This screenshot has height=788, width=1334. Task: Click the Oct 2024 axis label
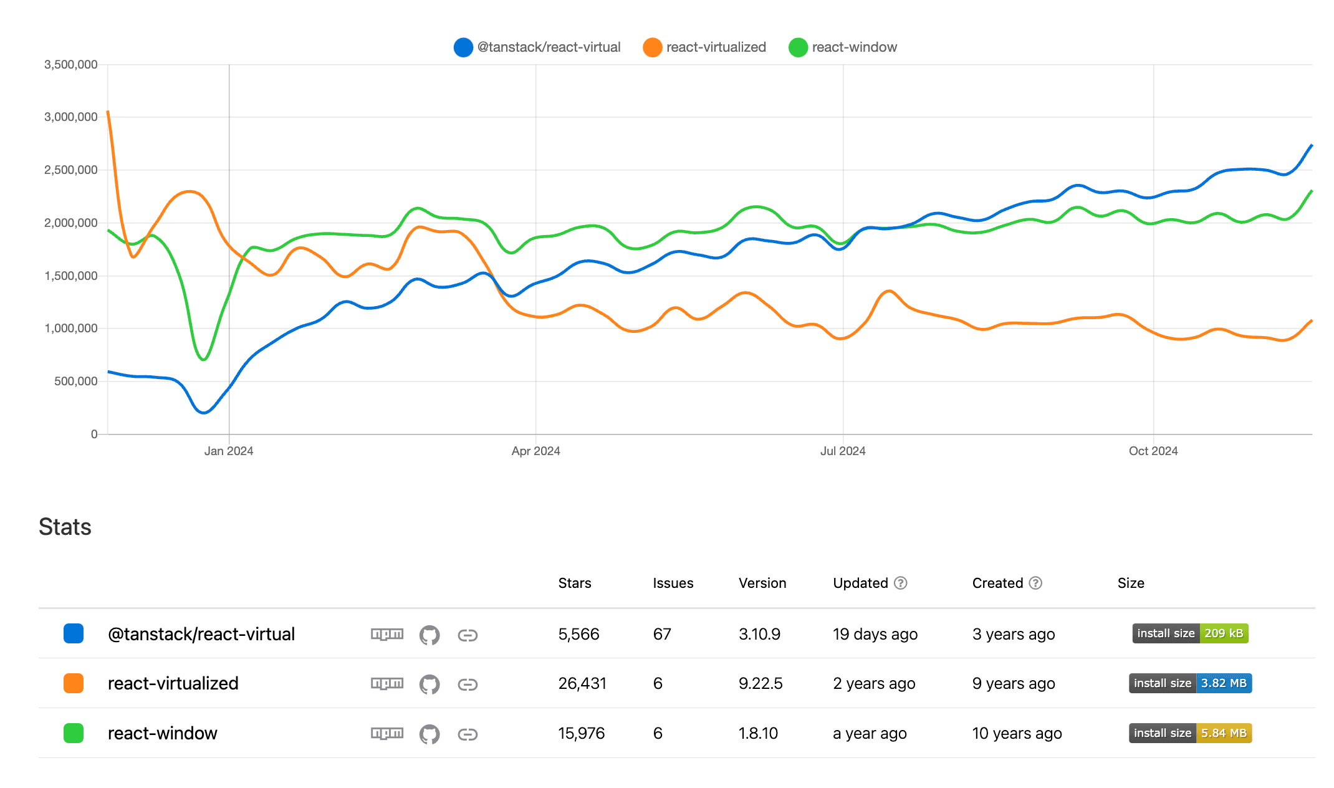[x=1153, y=451]
